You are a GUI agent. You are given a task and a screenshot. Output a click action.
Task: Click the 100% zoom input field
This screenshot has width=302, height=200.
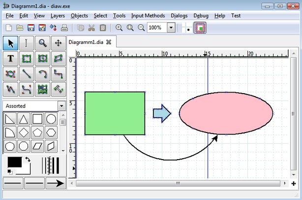[157, 28]
